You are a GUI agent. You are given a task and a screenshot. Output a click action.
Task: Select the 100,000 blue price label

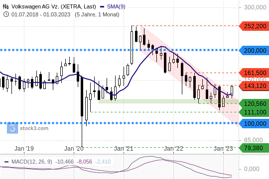click(x=254, y=123)
